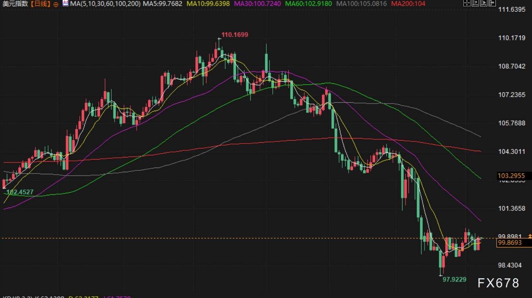Click the 110.1699 high price marker
Image resolution: width=532 pixels, height=298 pixels.
point(235,35)
